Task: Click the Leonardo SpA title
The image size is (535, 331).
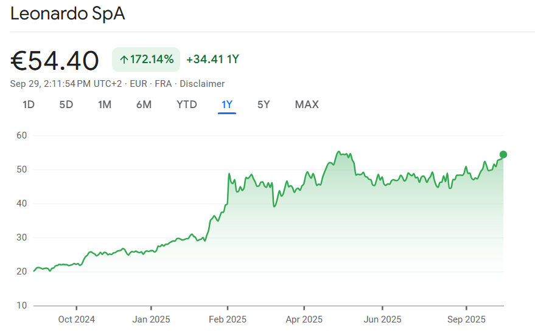Action: pyautogui.click(x=68, y=15)
